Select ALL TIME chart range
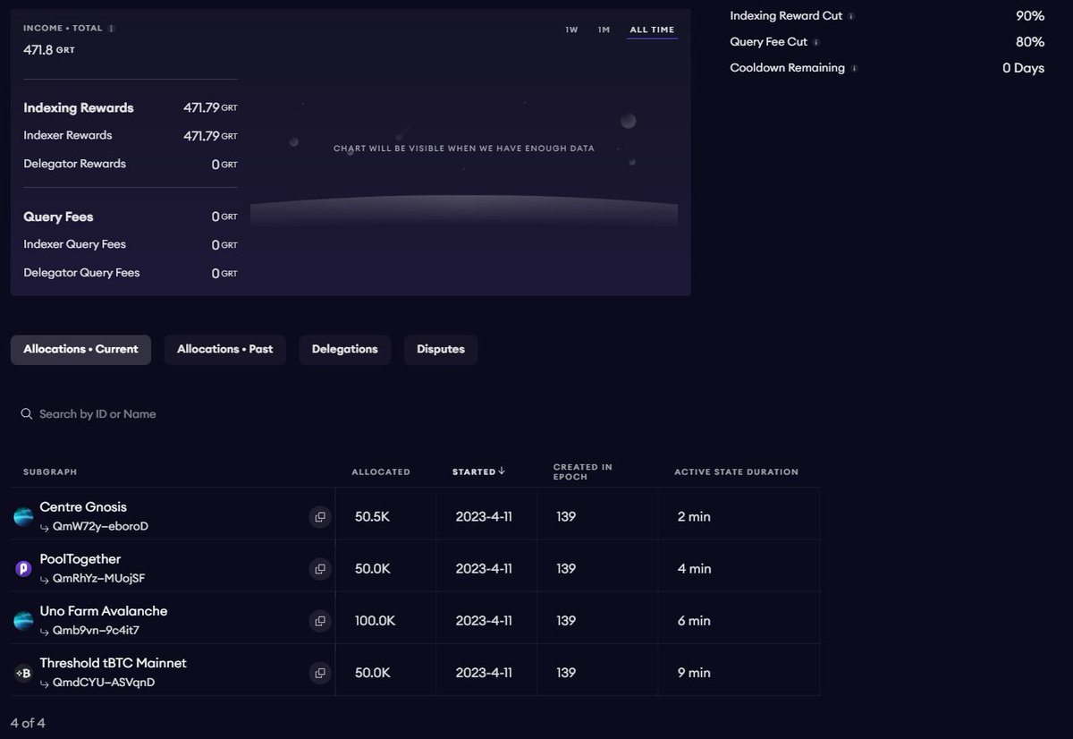Image resolution: width=1073 pixels, height=739 pixels. 652,30
